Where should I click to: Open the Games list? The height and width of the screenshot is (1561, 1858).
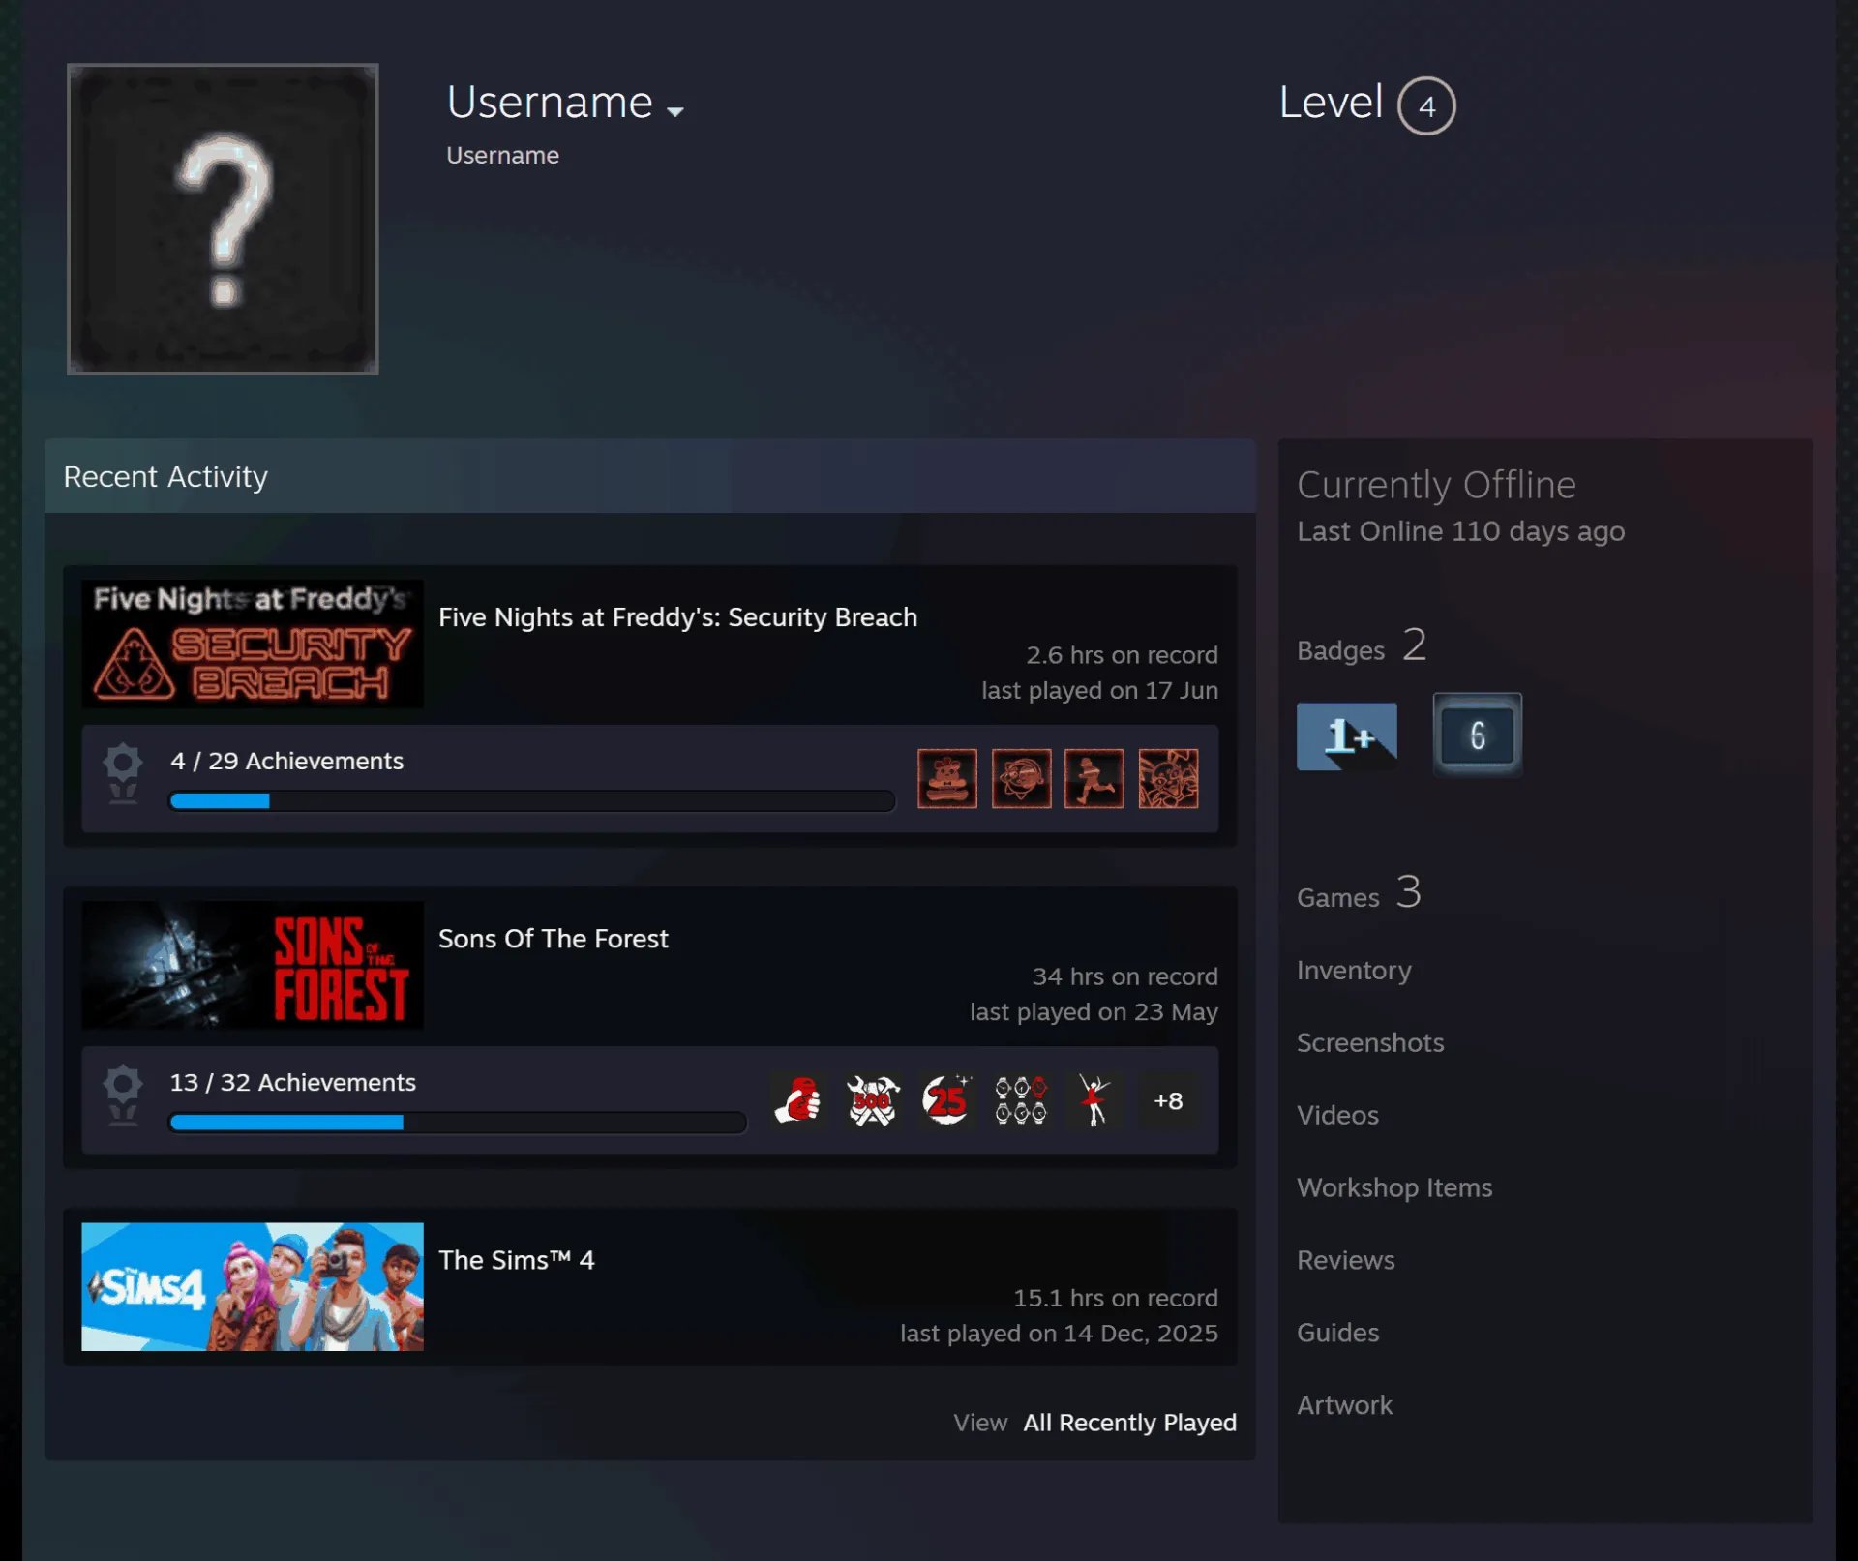pos(1359,893)
